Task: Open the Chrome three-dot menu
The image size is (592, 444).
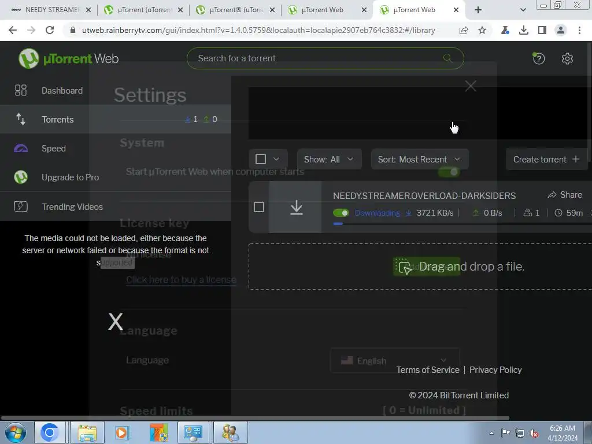Action: 579,30
